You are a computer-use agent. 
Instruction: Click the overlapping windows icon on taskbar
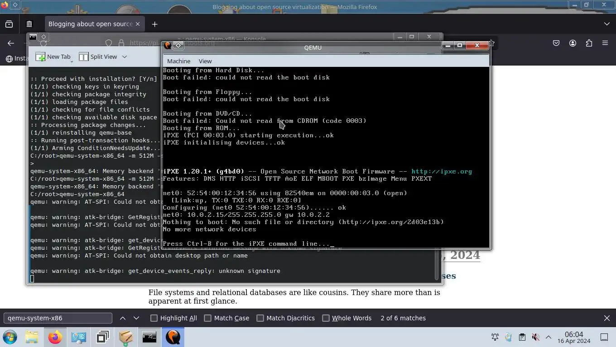coord(102,337)
